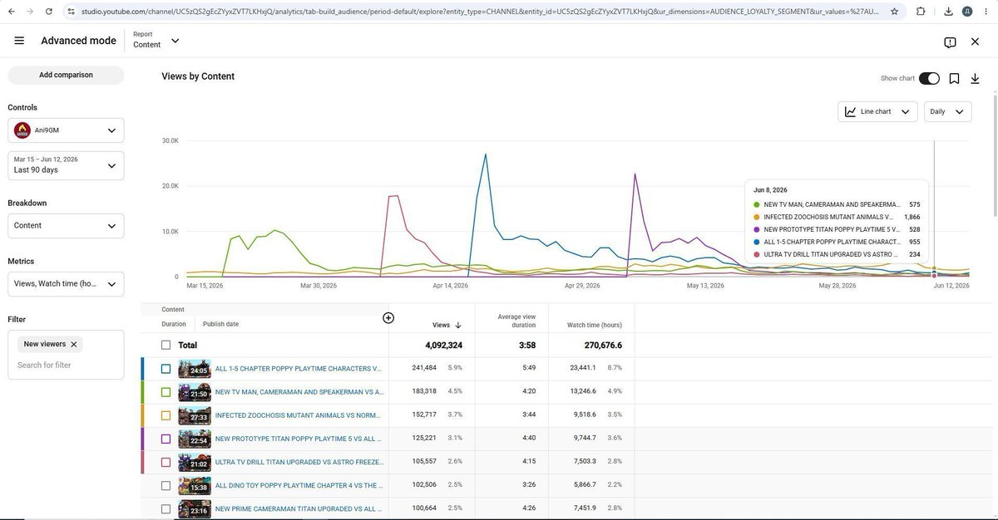Screen dimensions: 998x520
Task: Open the Daily granularity dropdown
Action: point(947,111)
